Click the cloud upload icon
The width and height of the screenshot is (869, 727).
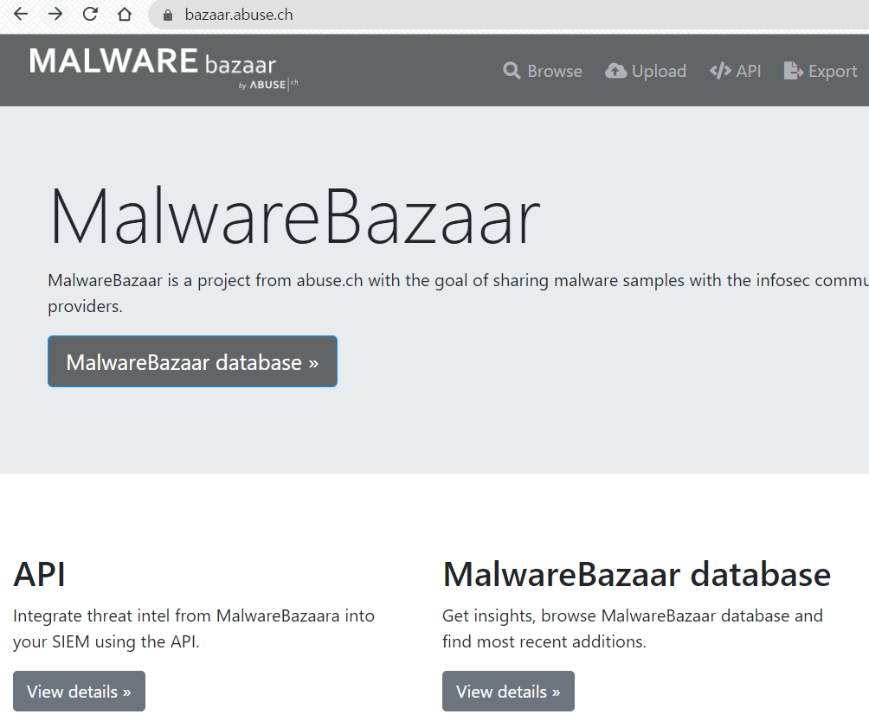[x=615, y=71]
